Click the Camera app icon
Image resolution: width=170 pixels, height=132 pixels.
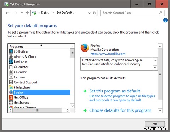point(11,77)
